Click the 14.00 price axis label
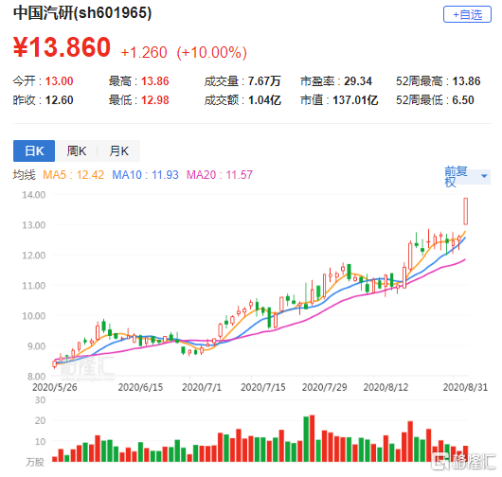 (x=34, y=195)
